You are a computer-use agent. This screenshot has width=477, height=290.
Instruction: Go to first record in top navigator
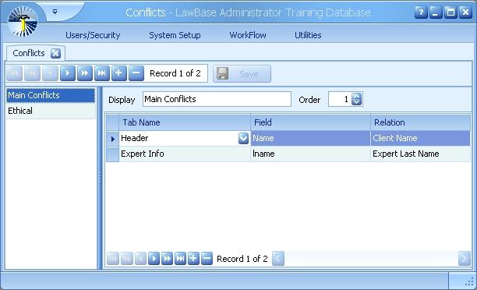point(14,73)
